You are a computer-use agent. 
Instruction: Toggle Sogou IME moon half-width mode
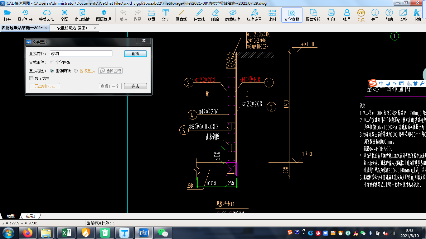pos(388,83)
